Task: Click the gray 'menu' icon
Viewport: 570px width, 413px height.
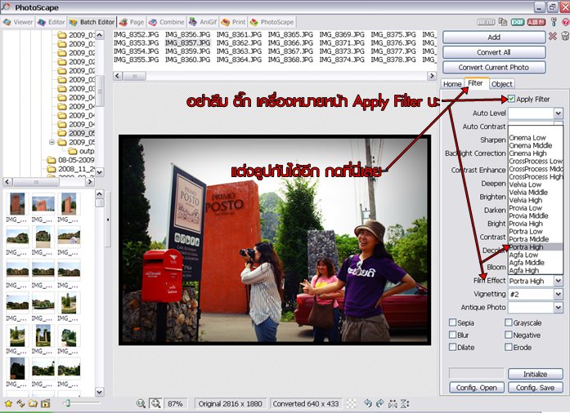Action: 486,22
